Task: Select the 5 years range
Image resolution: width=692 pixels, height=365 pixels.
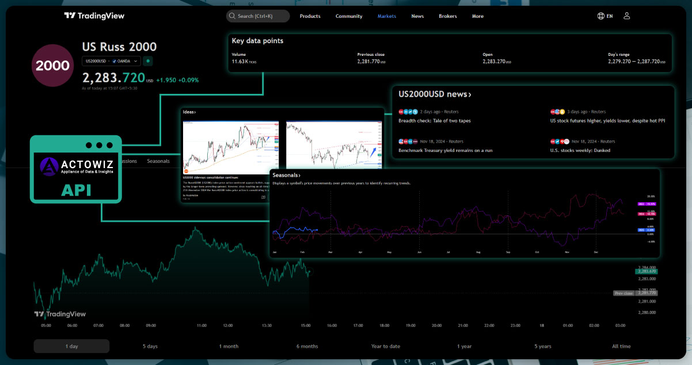Action: [543, 346]
